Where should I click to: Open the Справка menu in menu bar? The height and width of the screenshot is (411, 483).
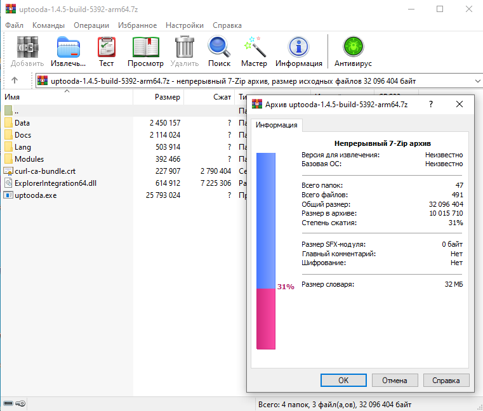pyautogui.click(x=227, y=25)
